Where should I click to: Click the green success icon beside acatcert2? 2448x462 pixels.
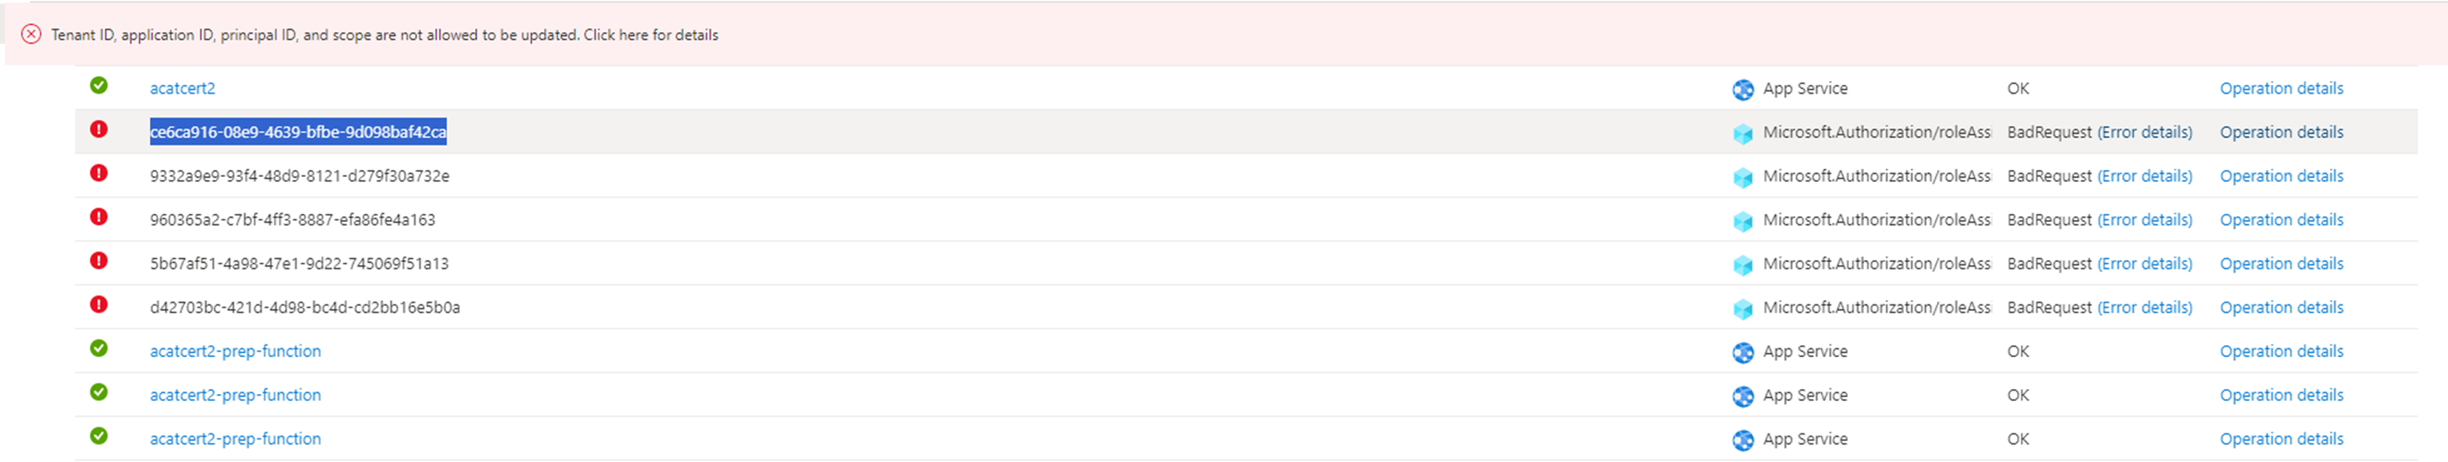point(102,88)
